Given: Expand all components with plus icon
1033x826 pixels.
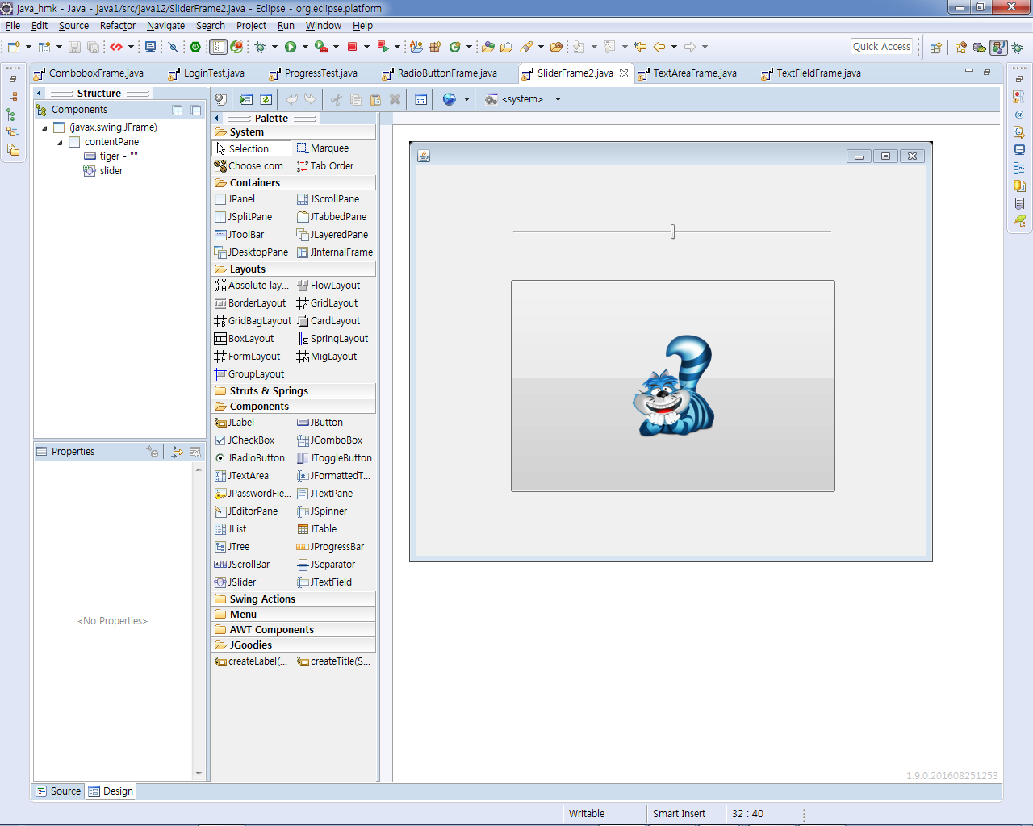Looking at the screenshot, I should point(178,111).
